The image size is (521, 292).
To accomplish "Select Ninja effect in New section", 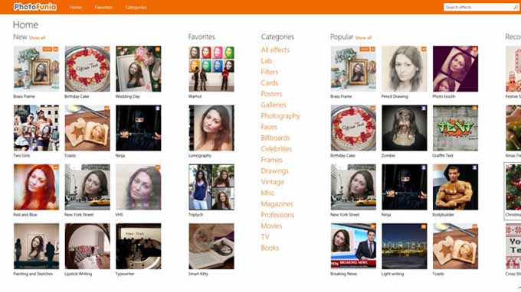I will [x=138, y=128].
